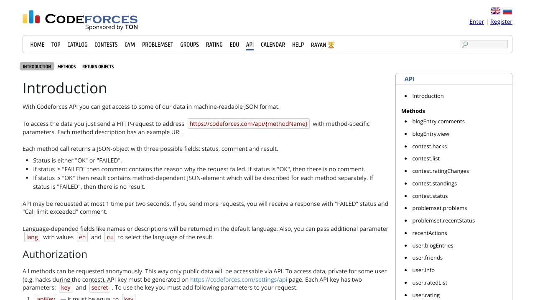The width and height of the screenshot is (535, 300).
Task: Click the RAYAN trophy icon
Action: click(x=331, y=45)
